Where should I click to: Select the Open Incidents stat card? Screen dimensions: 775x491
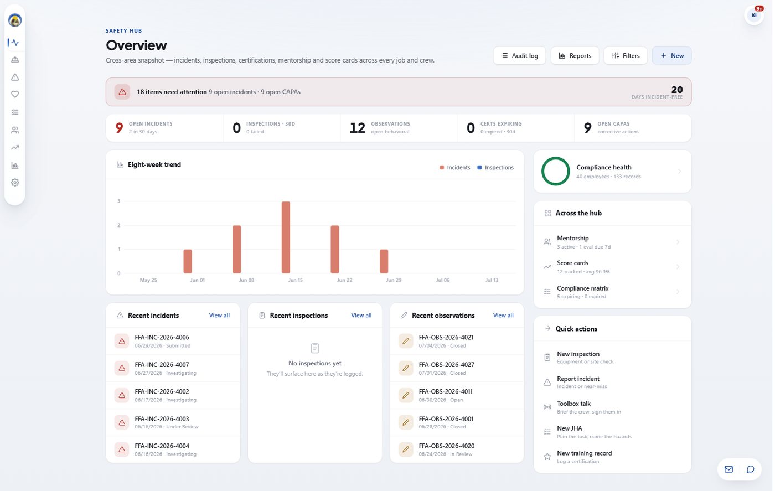click(x=164, y=128)
